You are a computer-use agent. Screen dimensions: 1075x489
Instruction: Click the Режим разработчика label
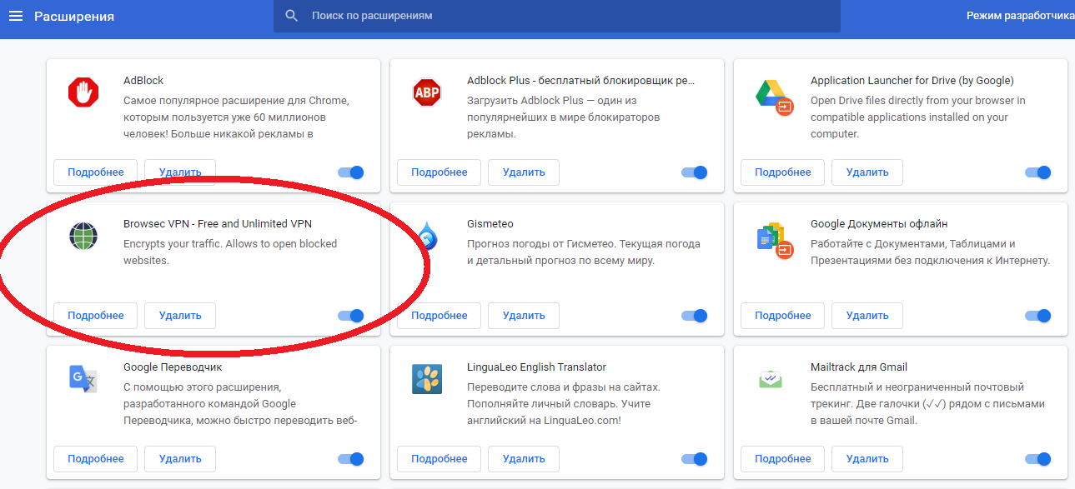pos(1019,16)
